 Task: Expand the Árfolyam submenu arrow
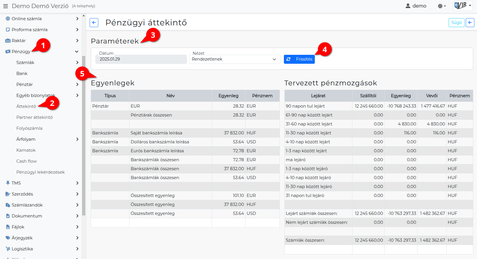pyautogui.click(x=77, y=139)
